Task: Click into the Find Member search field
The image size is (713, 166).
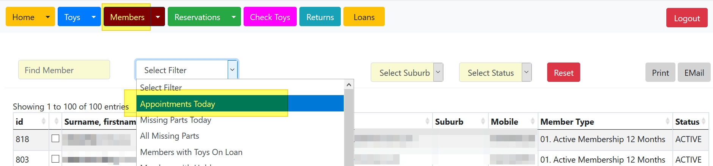Action: [x=64, y=70]
